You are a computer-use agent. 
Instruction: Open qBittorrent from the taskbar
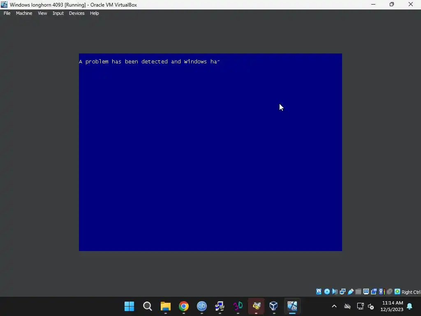pyautogui.click(x=201, y=306)
